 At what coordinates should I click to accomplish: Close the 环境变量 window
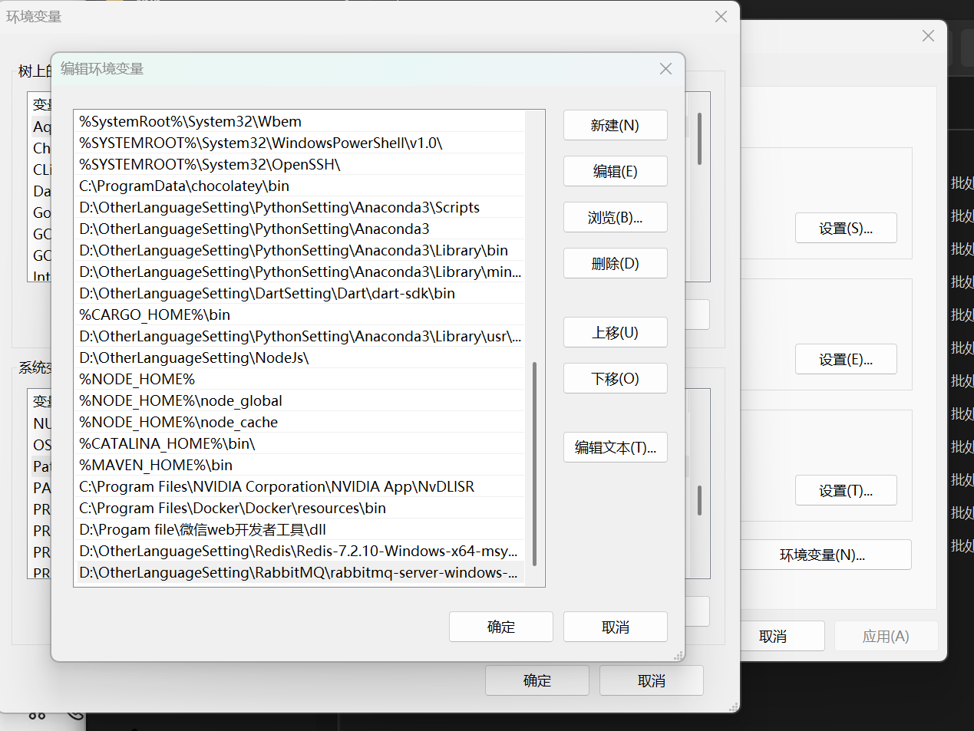click(721, 17)
